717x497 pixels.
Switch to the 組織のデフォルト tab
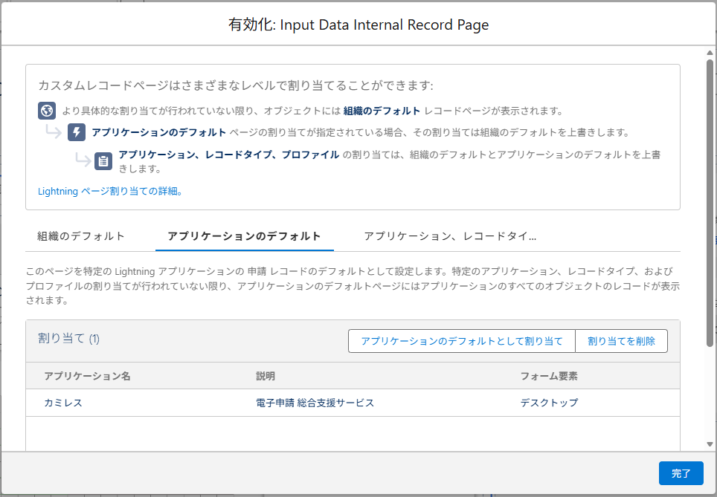click(81, 235)
